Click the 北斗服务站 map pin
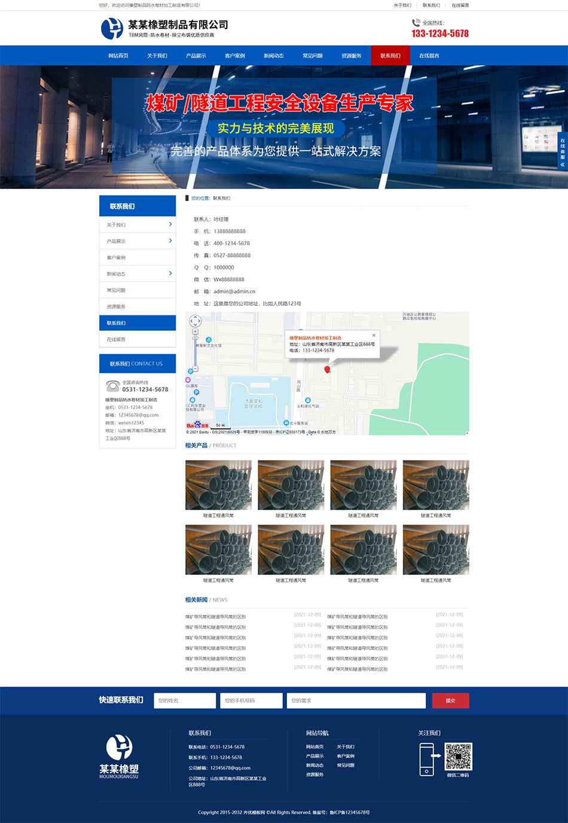The width and height of the screenshot is (568, 823). (286, 423)
